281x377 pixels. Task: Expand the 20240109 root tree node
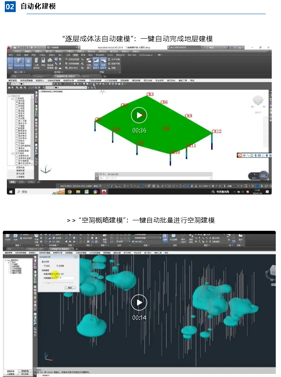point(9,95)
